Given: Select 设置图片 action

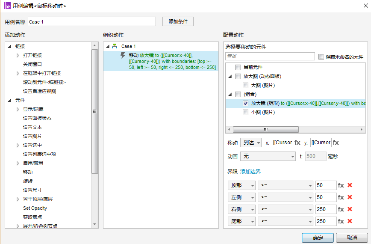Looking at the screenshot, I should tap(32, 136).
